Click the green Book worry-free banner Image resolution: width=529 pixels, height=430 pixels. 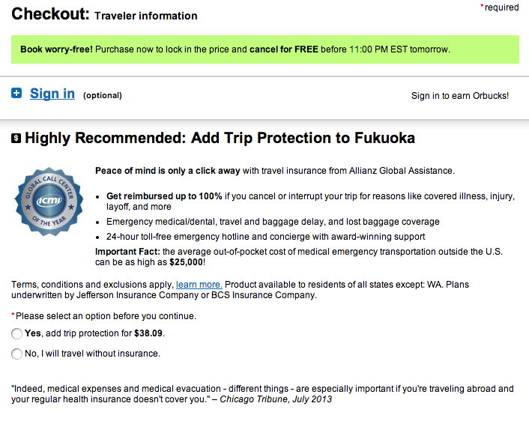(x=265, y=49)
